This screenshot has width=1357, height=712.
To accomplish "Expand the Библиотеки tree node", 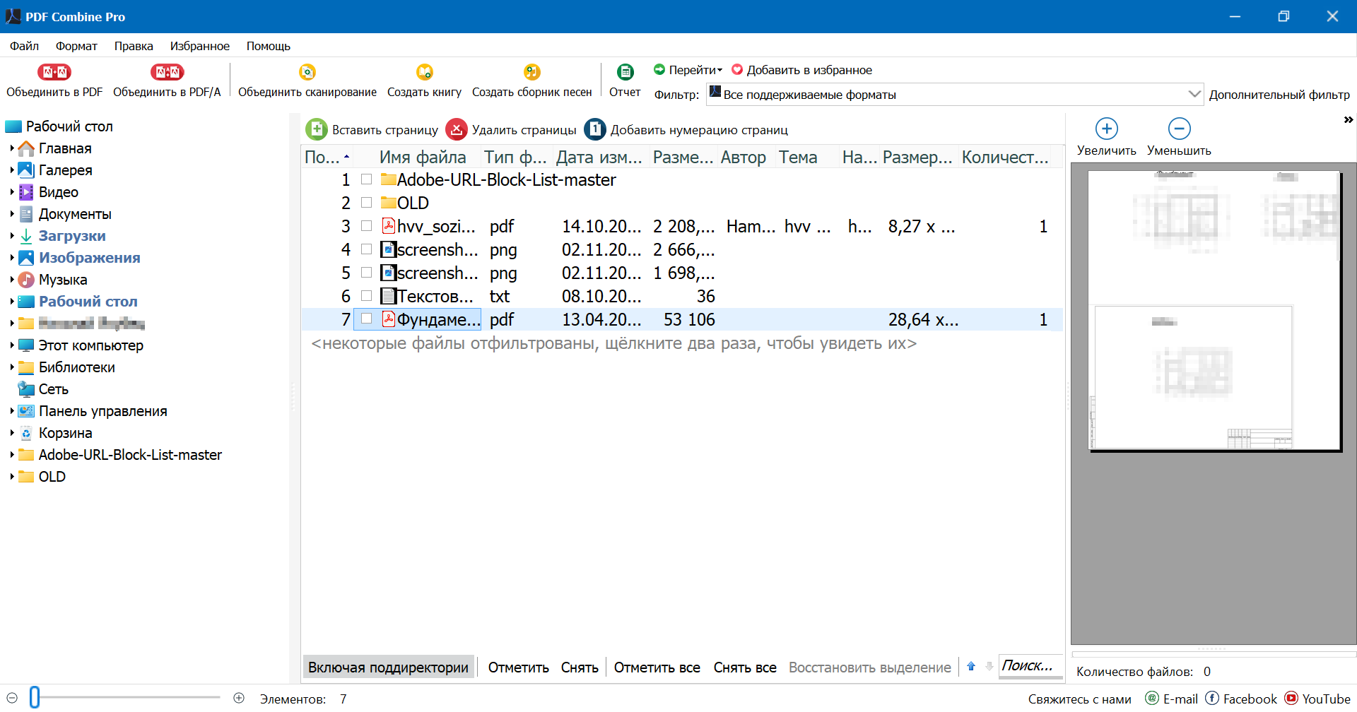I will [x=12, y=367].
